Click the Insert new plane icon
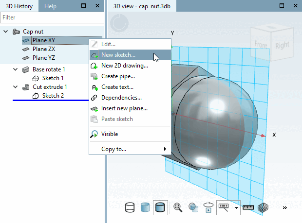 point(94,109)
